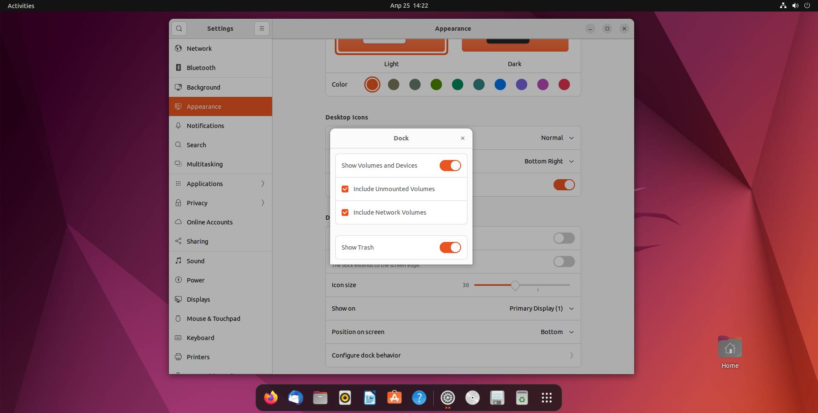
Task: Click the search icon in Settings header
Action: [179, 28]
